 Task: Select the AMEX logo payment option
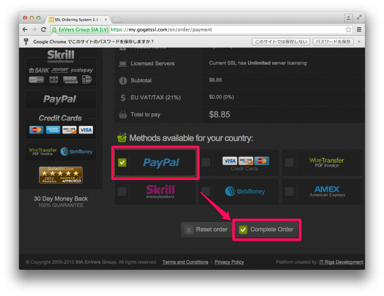pyautogui.click(x=327, y=191)
